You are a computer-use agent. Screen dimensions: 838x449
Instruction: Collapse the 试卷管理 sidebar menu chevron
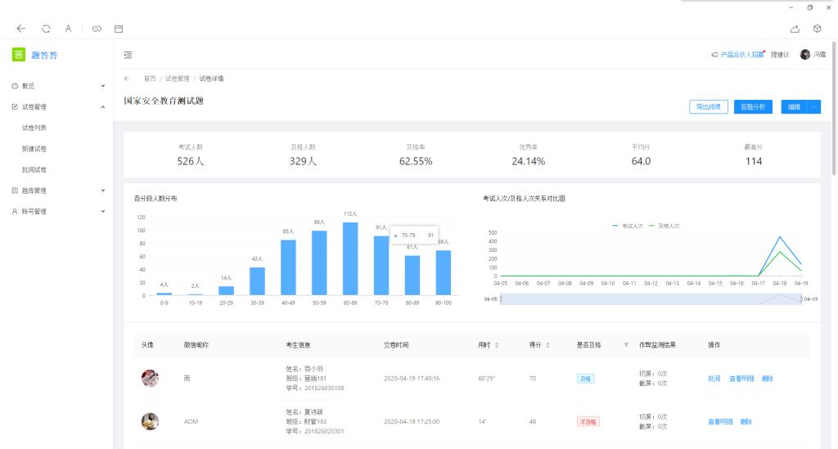[x=102, y=107]
